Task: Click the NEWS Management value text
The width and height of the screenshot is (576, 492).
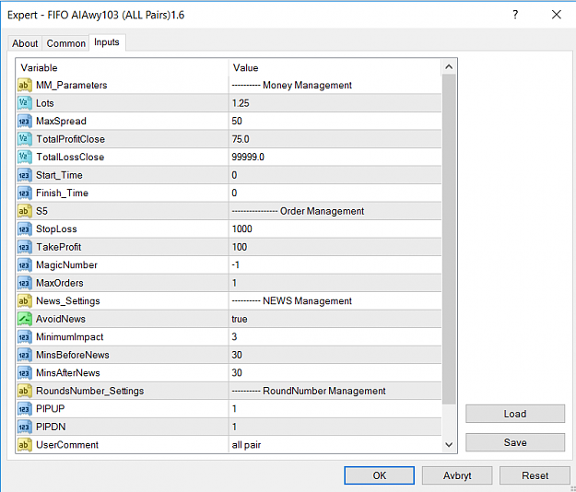Action: [292, 301]
